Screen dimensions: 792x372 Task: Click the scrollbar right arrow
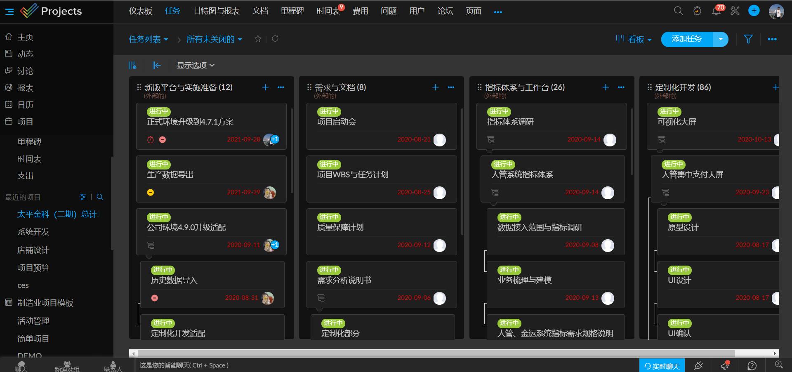click(x=775, y=353)
